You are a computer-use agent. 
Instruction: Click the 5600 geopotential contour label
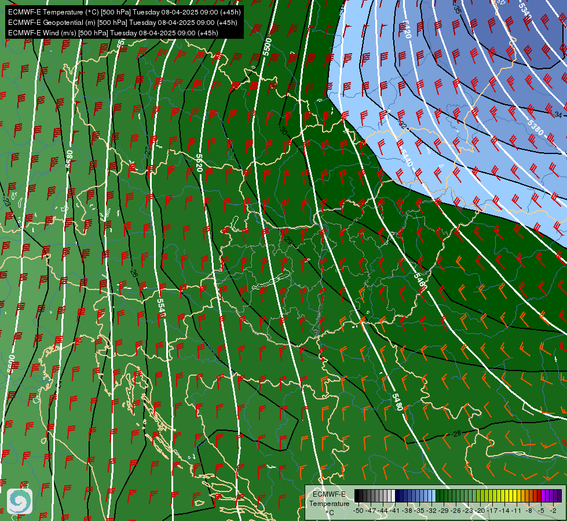[11, 364]
